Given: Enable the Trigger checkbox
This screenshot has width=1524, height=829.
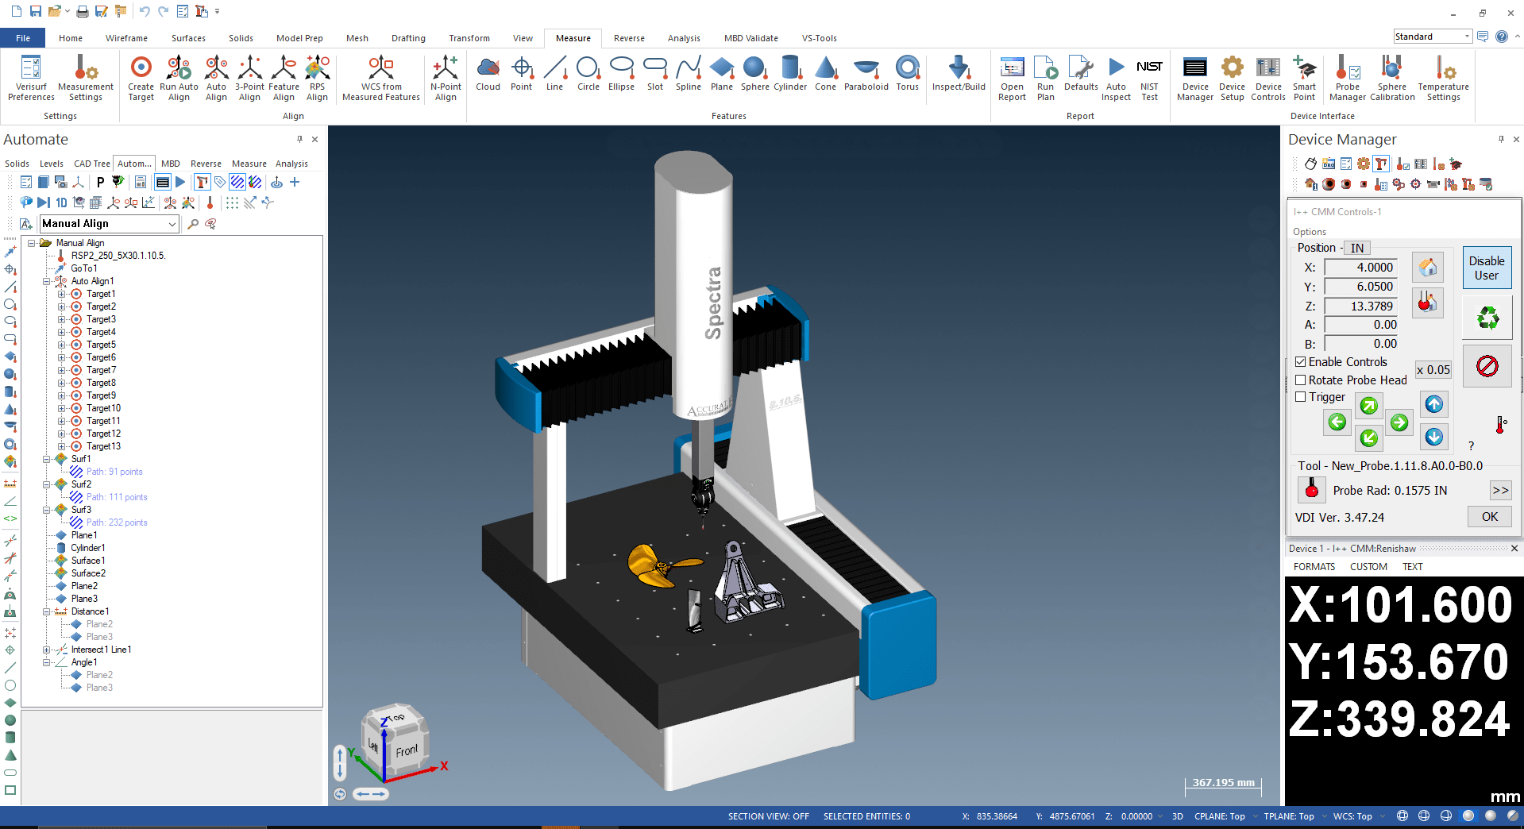Looking at the screenshot, I should 1301,397.
